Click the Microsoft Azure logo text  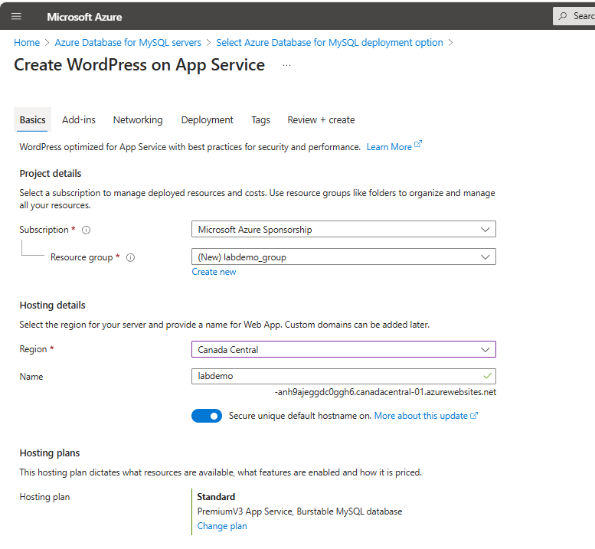tap(84, 17)
